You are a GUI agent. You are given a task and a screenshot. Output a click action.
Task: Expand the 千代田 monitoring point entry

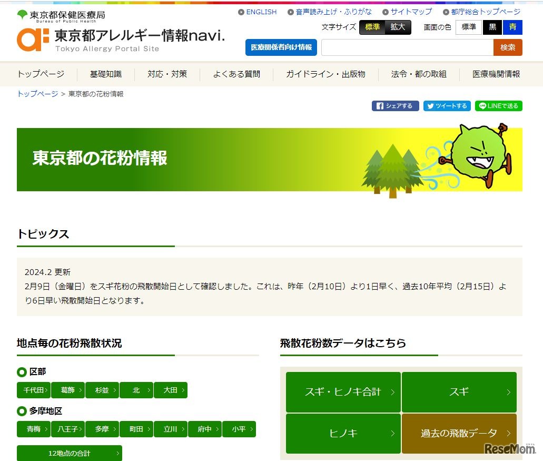click(33, 390)
